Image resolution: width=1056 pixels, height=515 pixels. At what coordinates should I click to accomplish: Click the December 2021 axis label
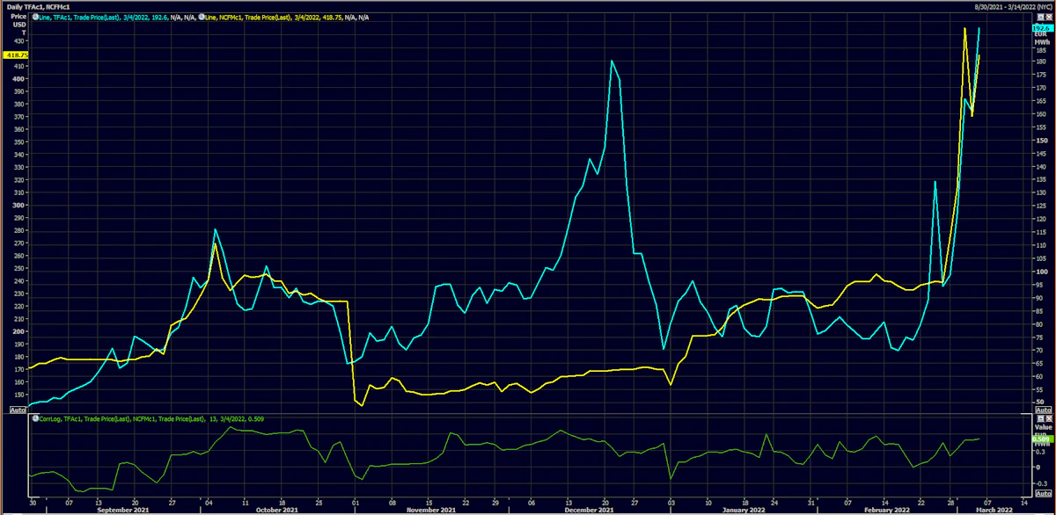coord(590,510)
